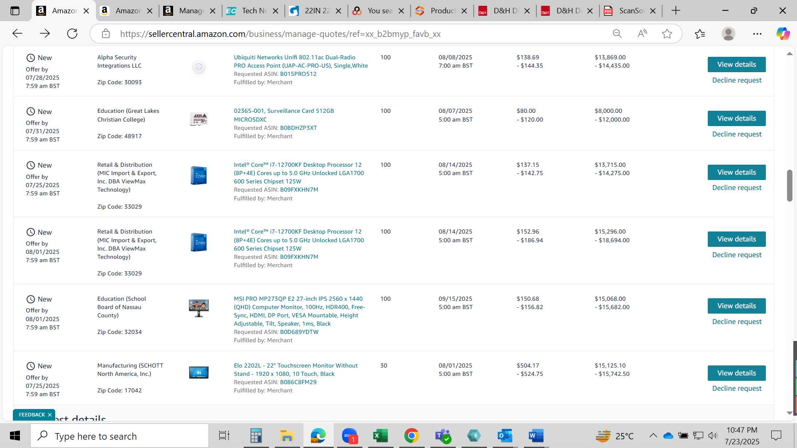Screen dimensions: 797x448
Task: Switch to the Product tab
Action: click(x=441, y=11)
